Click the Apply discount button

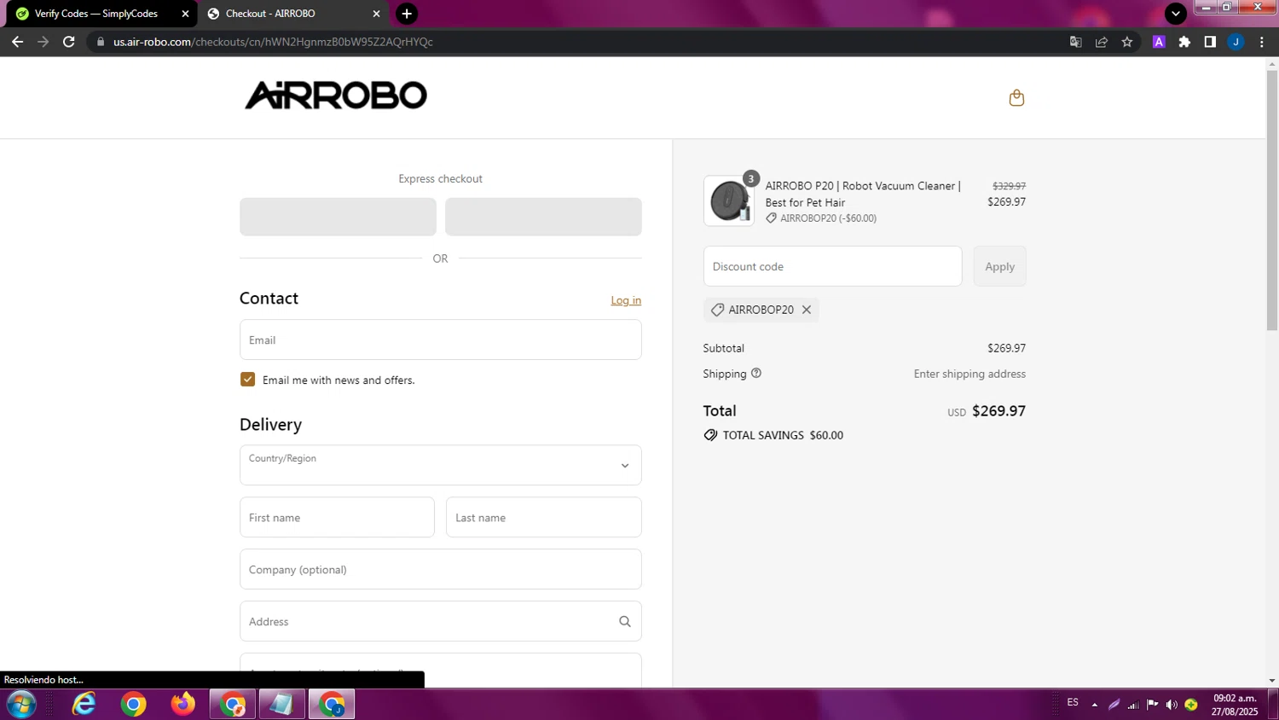pyautogui.click(x=999, y=266)
